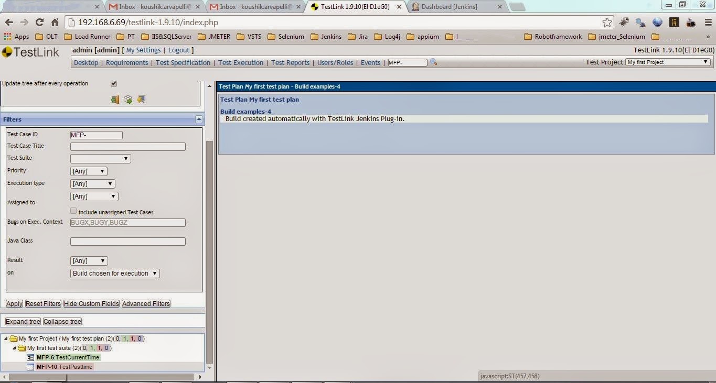
Task: Select test case MFP-10:TestPasttime
Action: [65, 367]
